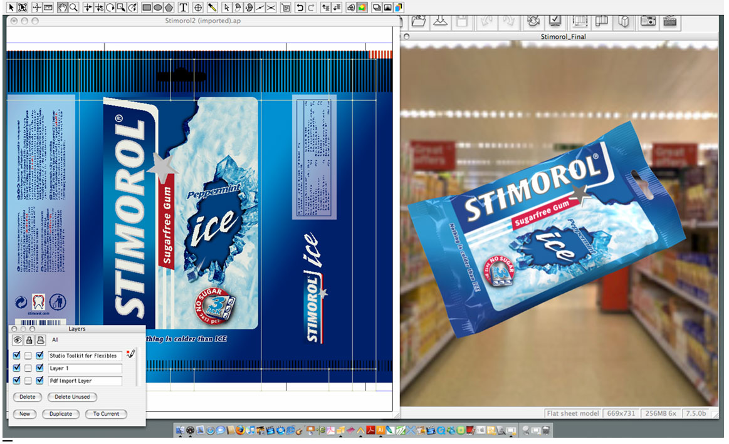This screenshot has height=444, width=729.
Task: Select the eyedropper color picker tool
Action: [212, 8]
